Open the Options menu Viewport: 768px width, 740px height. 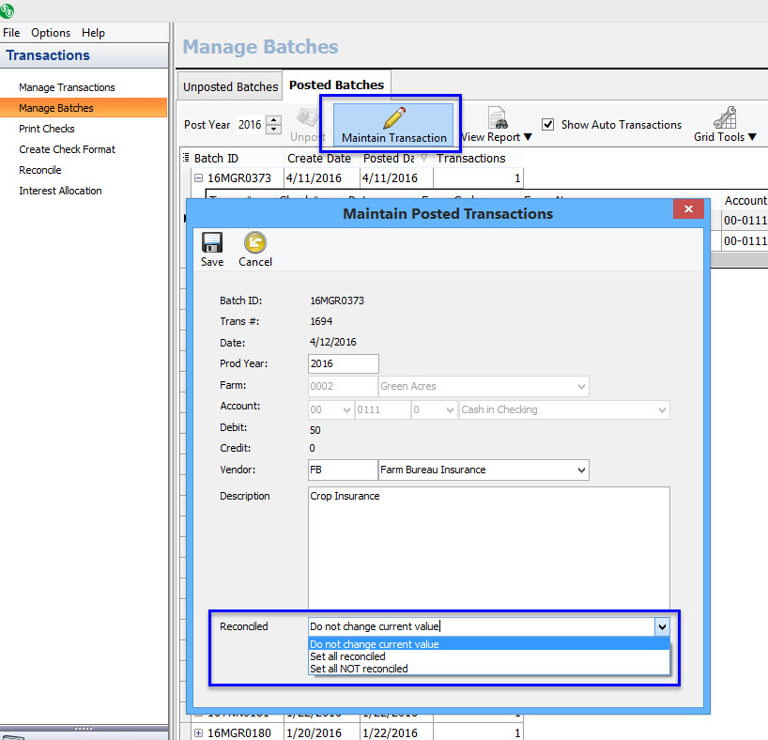pyautogui.click(x=51, y=33)
